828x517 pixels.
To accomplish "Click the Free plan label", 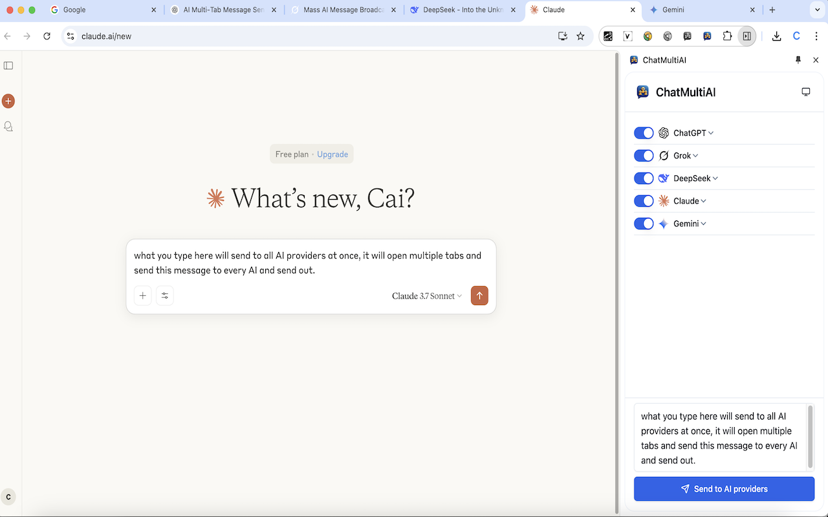I will (292, 154).
